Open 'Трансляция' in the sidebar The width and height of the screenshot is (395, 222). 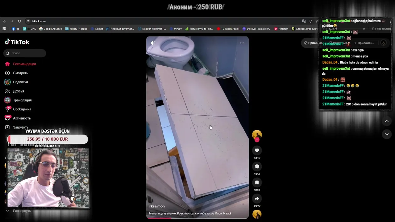point(18,100)
